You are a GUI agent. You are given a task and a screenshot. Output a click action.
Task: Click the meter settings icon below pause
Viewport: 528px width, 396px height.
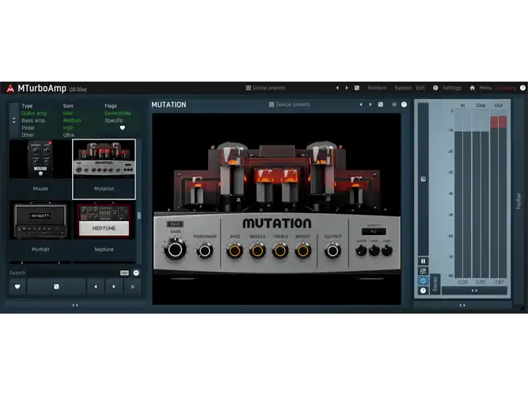point(424,271)
